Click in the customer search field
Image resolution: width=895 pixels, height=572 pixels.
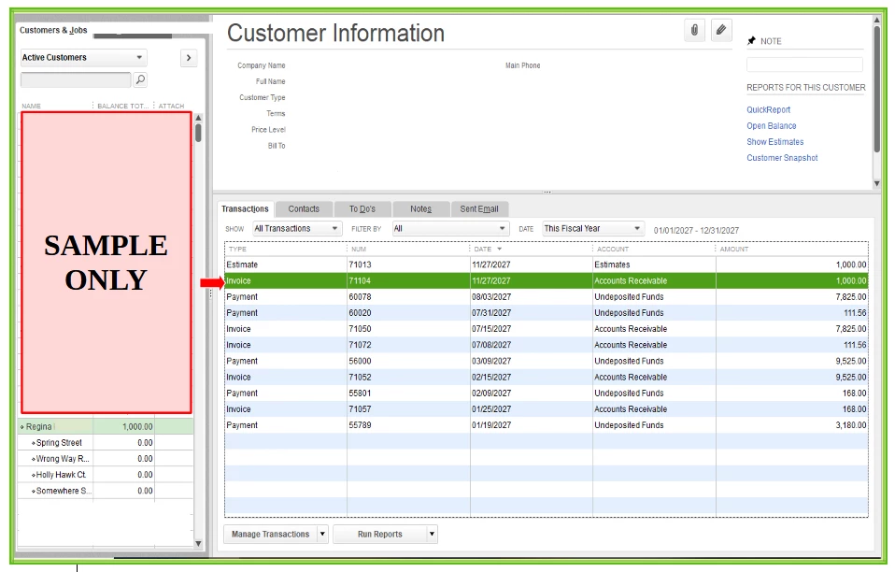click(76, 79)
